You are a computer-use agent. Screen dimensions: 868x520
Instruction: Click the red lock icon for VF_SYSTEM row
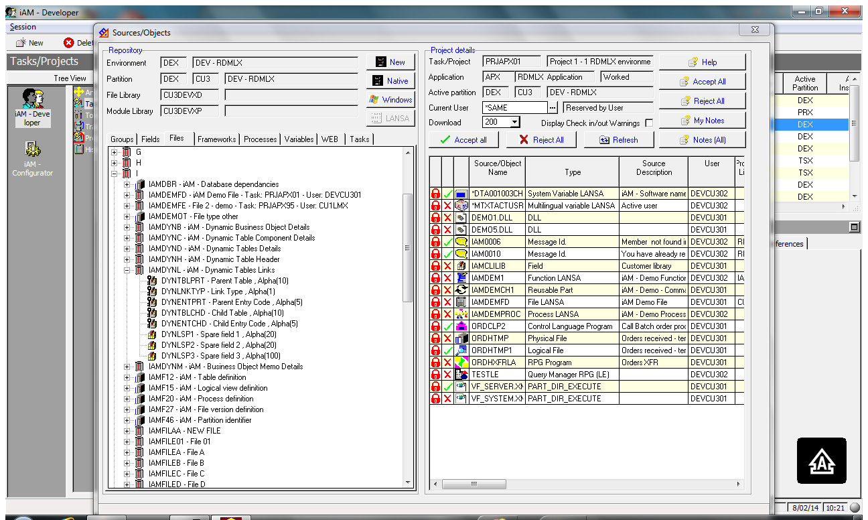(x=435, y=399)
